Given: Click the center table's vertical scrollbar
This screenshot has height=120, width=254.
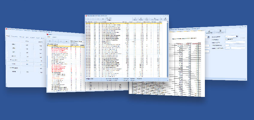Looking at the screenshot, I should [x=167, y=48].
